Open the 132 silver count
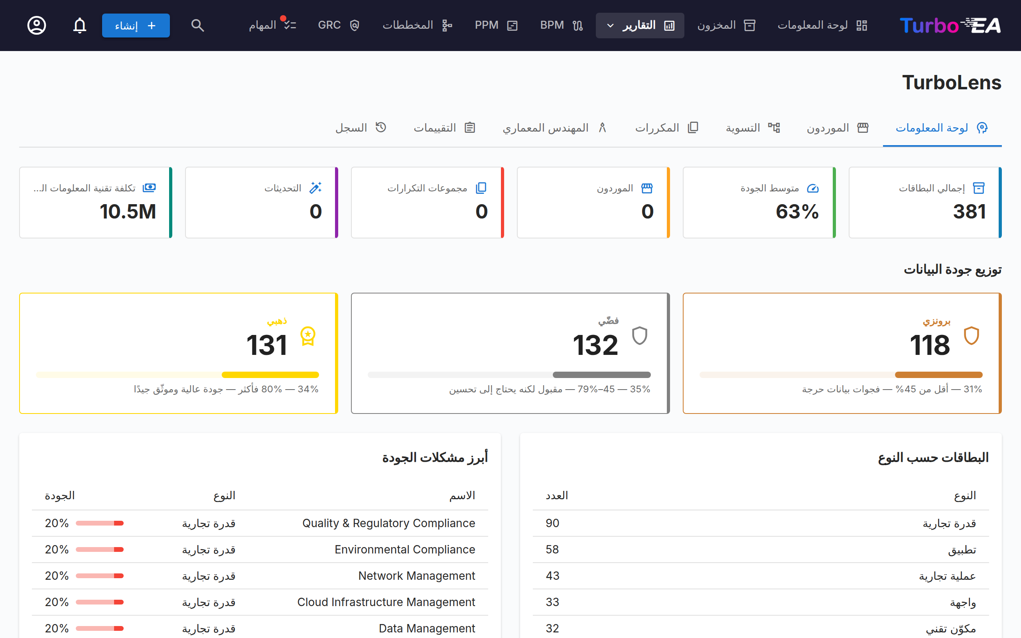1021x638 pixels. point(595,345)
